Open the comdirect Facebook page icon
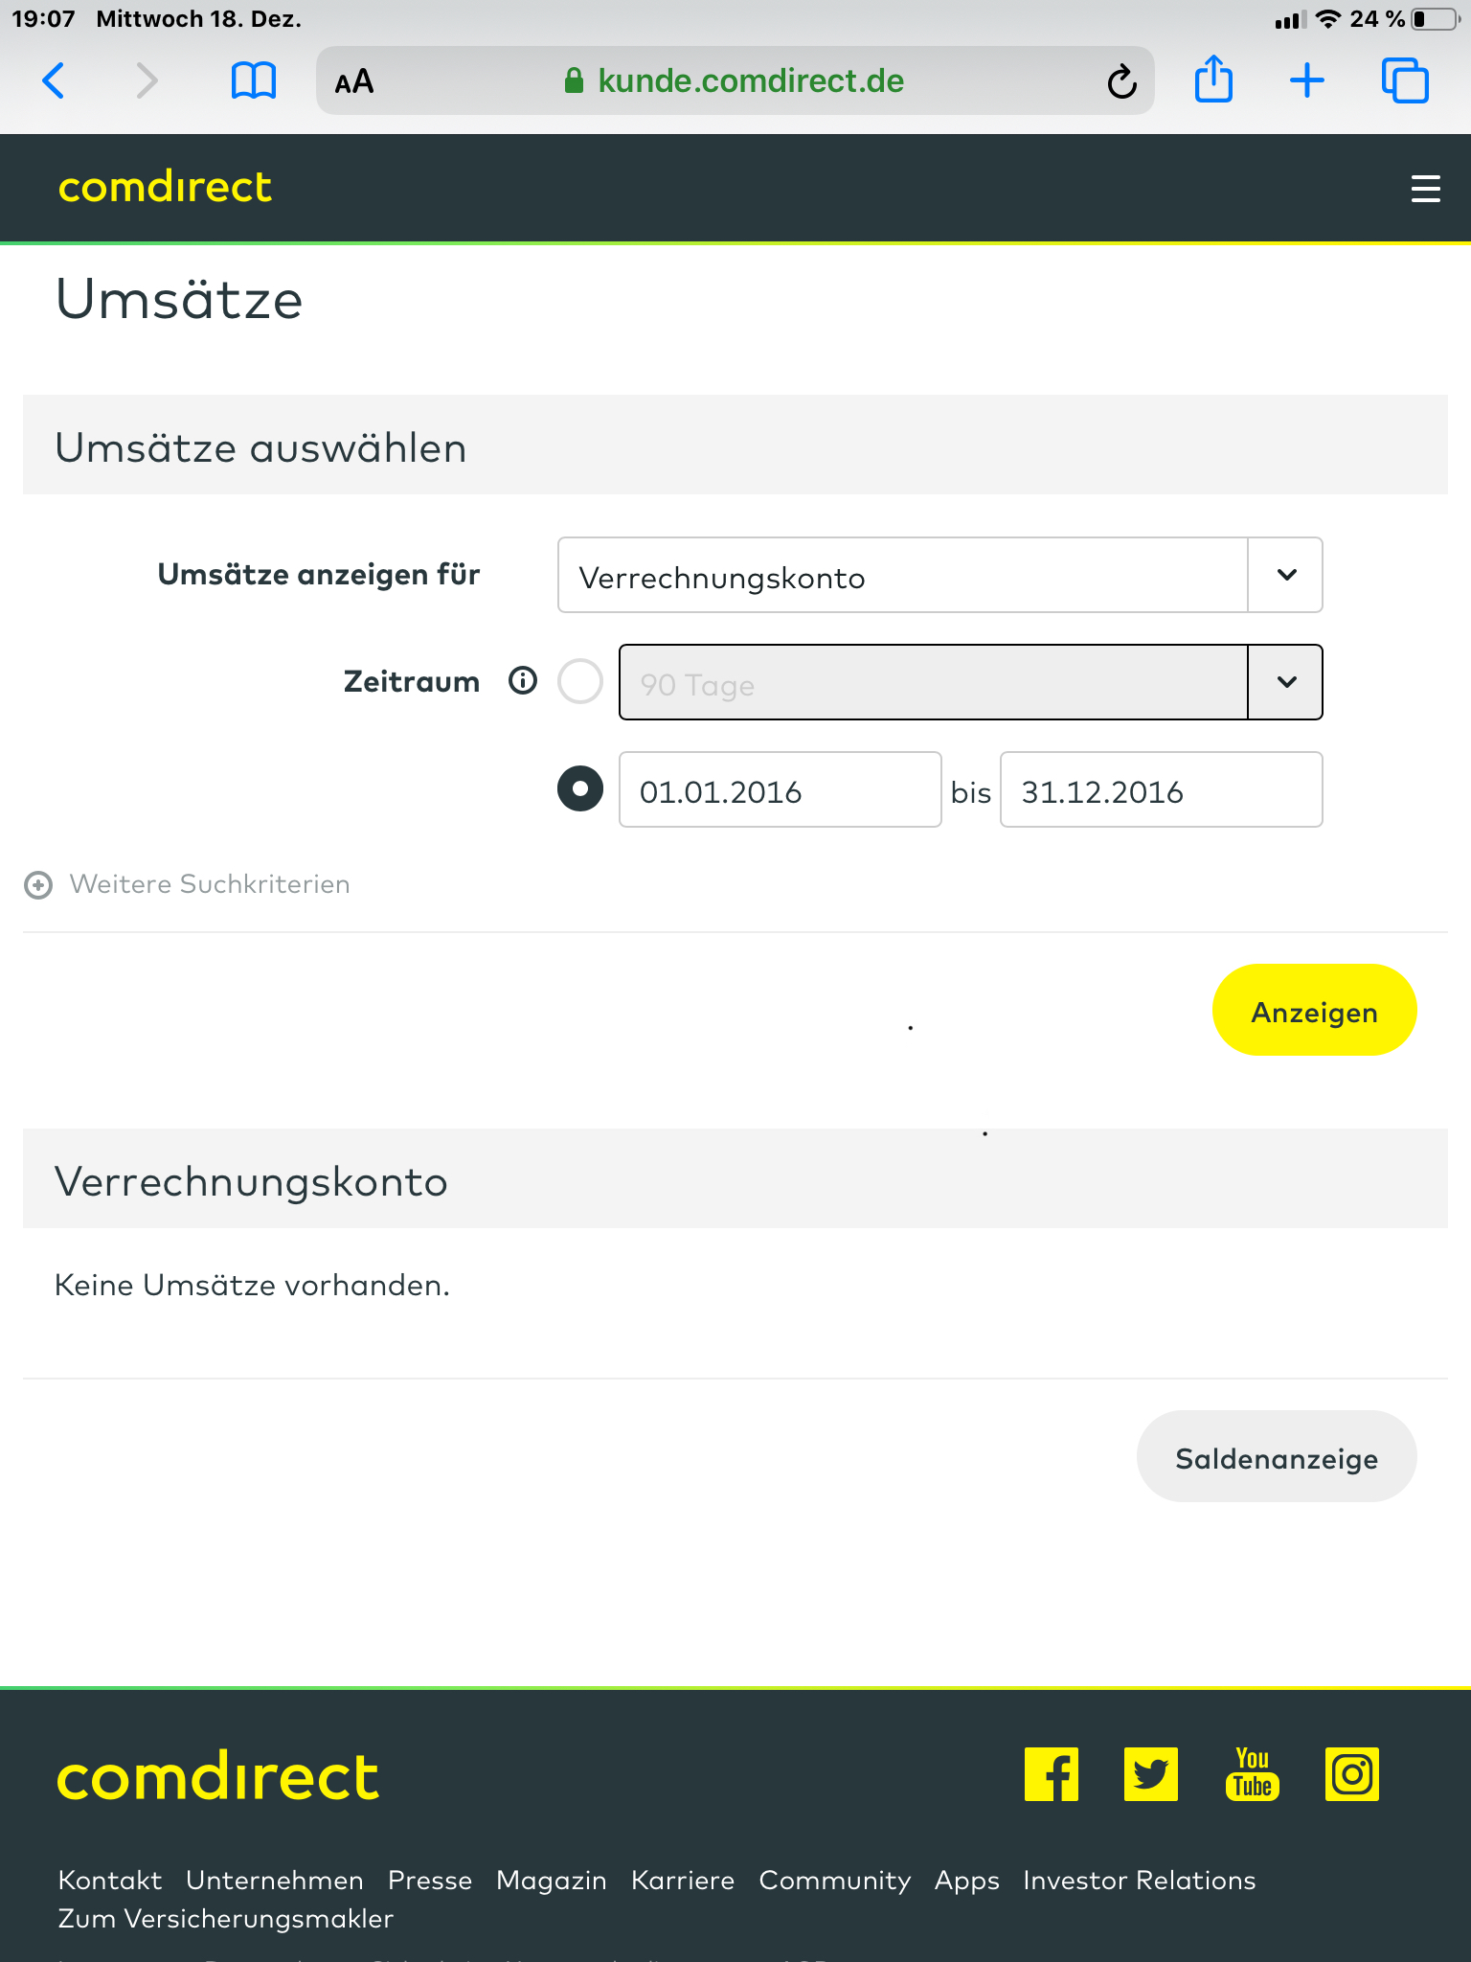 coord(1051,1774)
